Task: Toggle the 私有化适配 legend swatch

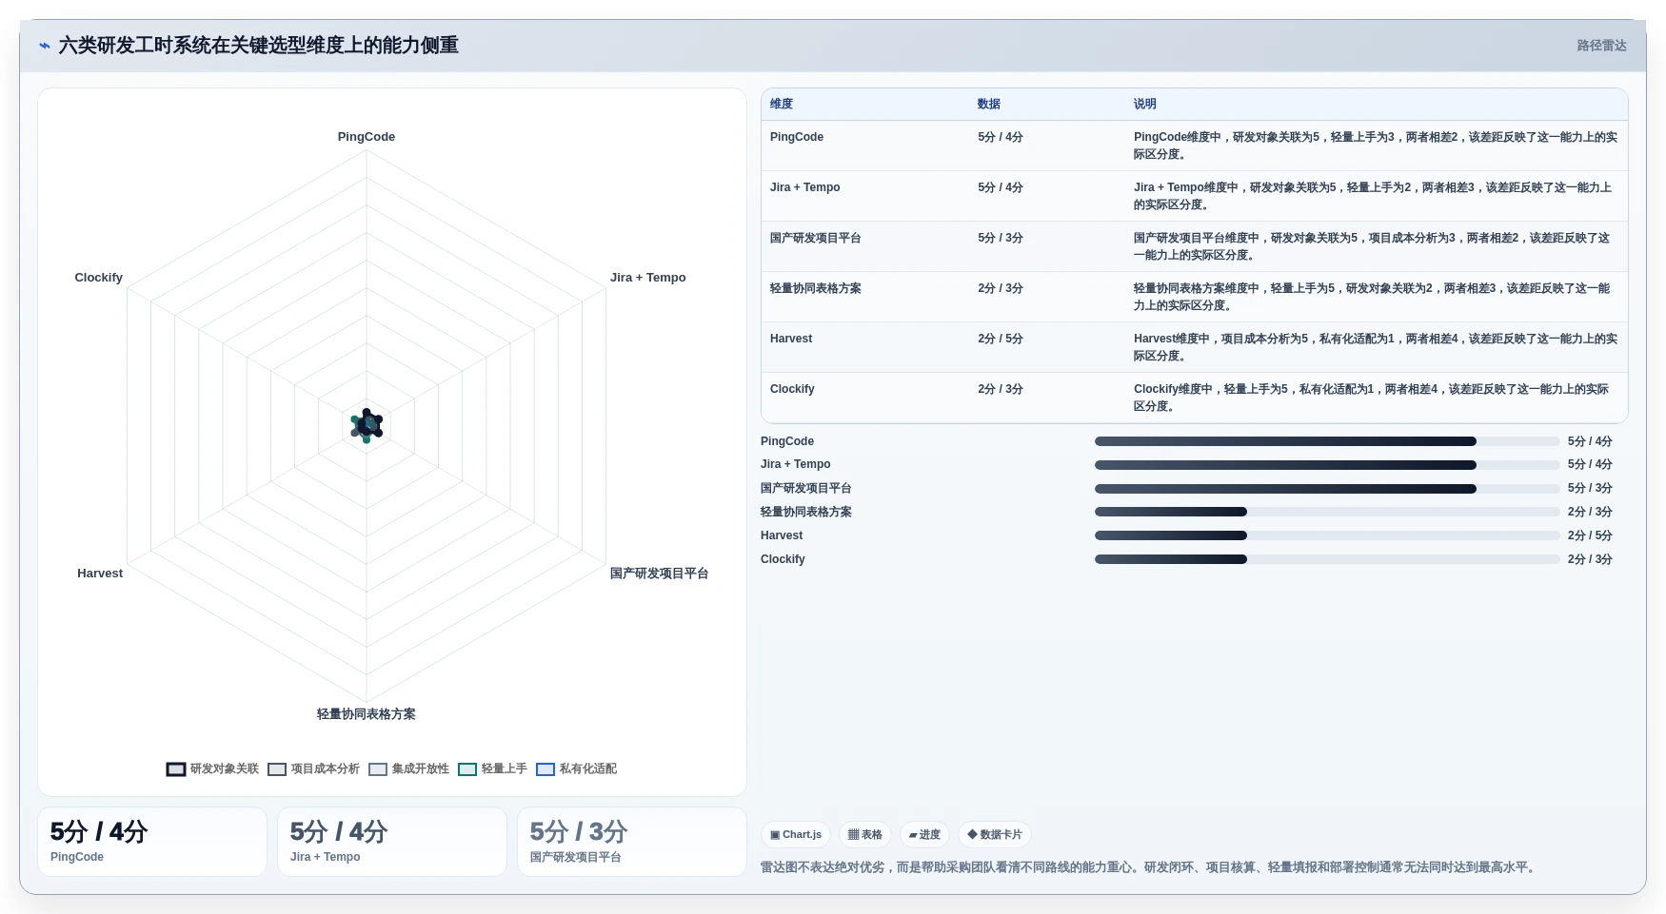Action: 545,769
